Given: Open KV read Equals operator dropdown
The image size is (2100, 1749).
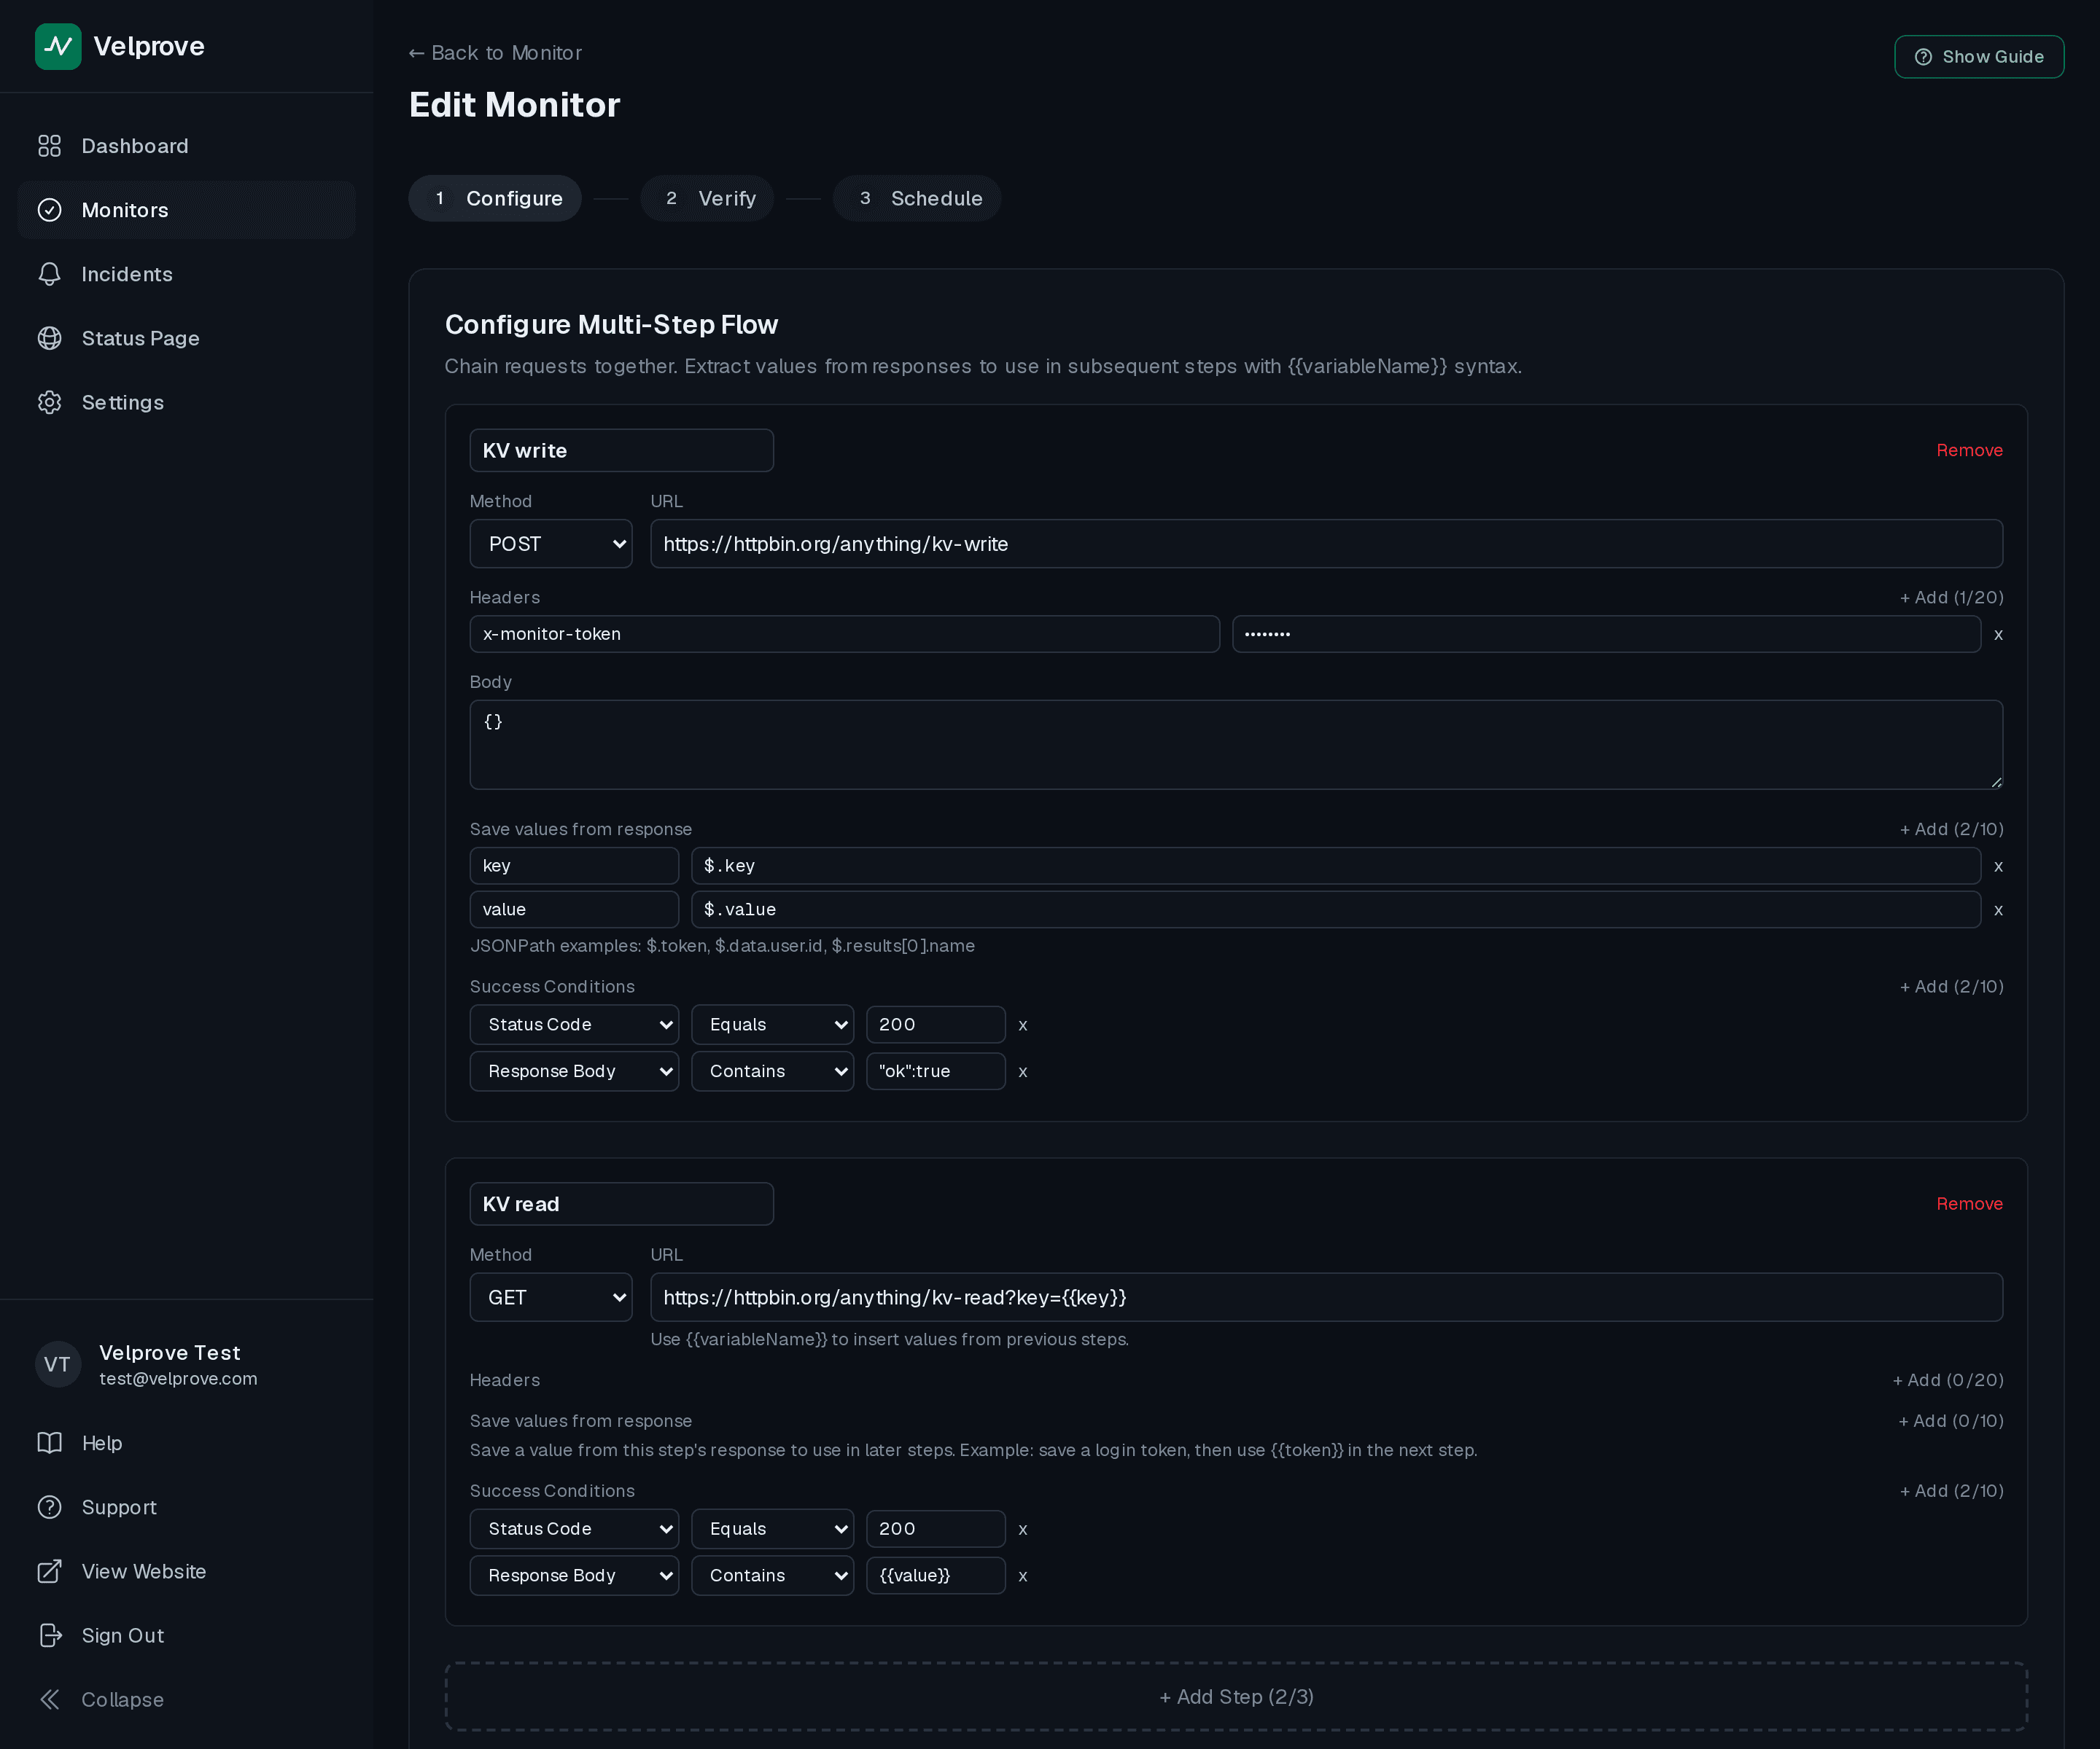Looking at the screenshot, I should [772, 1528].
